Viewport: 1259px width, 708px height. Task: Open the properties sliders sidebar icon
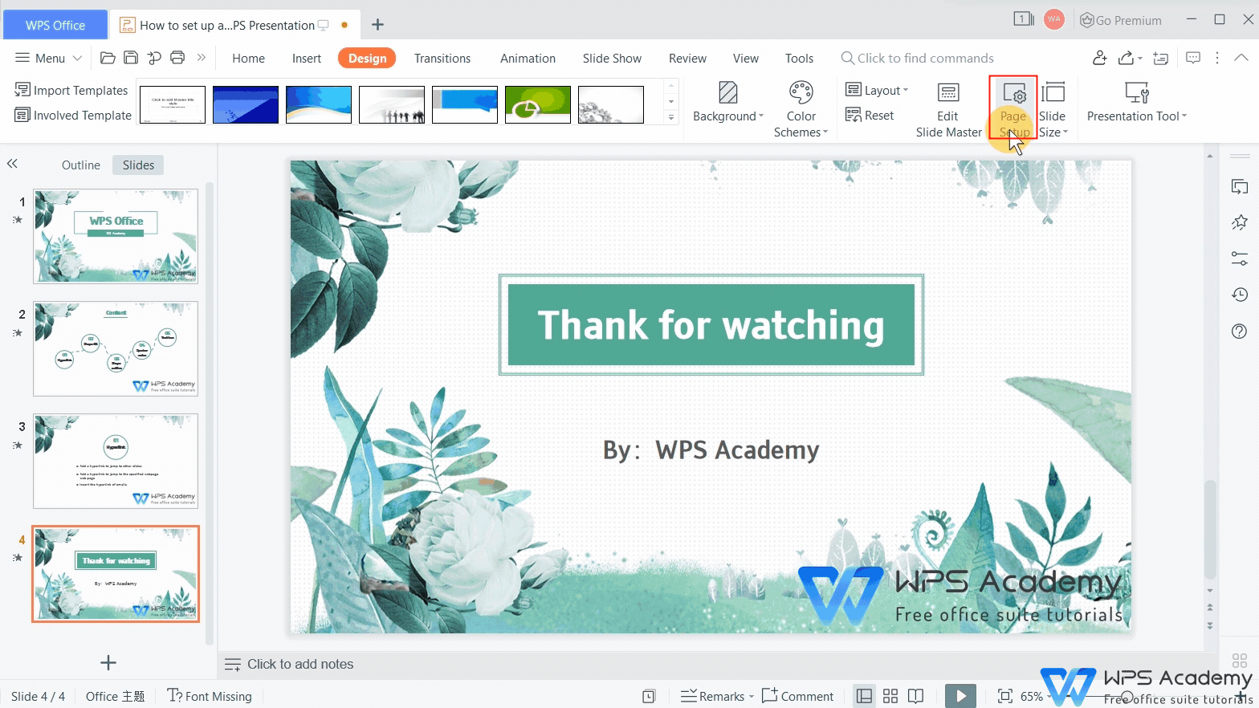tap(1240, 258)
